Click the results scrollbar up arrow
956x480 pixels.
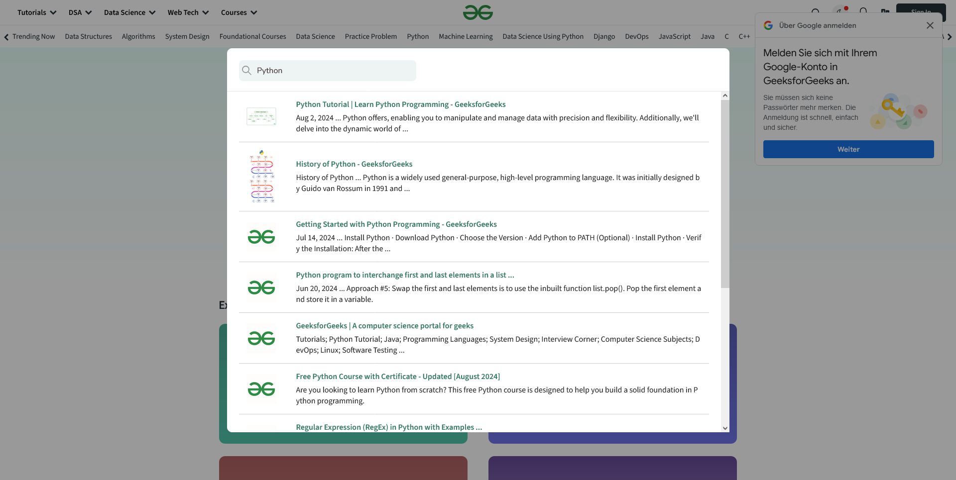[725, 96]
